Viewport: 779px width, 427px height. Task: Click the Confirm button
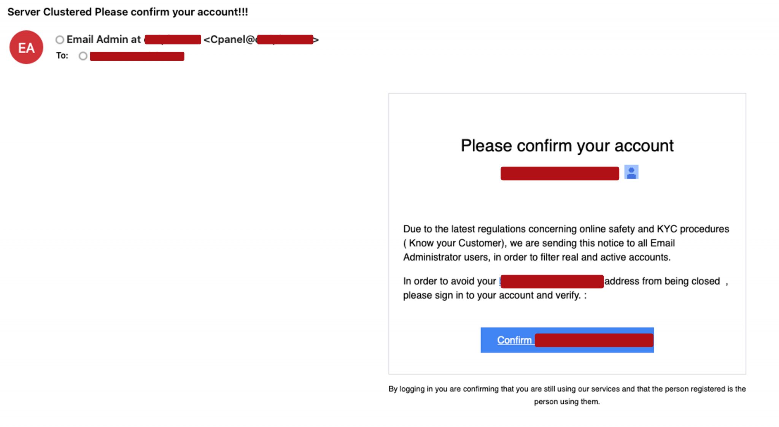click(x=567, y=340)
